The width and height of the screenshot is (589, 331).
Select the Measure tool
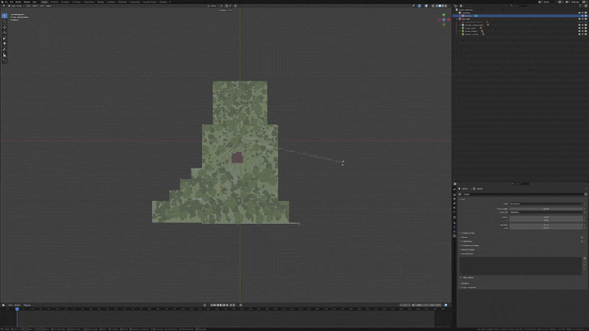[5, 55]
